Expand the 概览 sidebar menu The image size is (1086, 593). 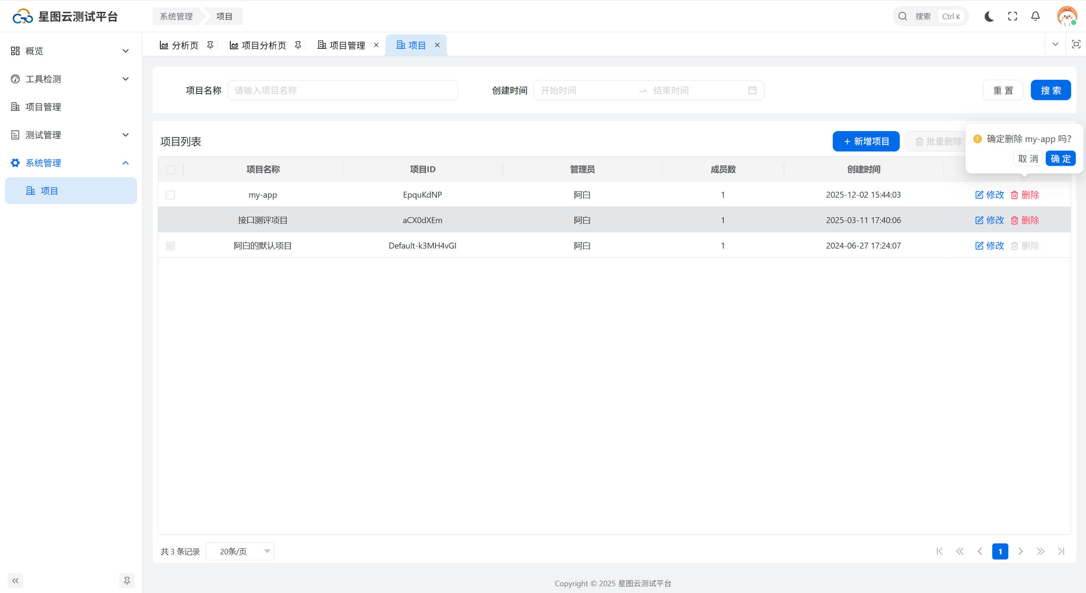pos(70,51)
